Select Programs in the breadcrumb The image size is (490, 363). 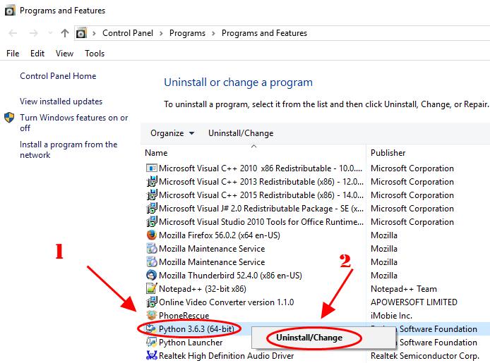point(187,33)
